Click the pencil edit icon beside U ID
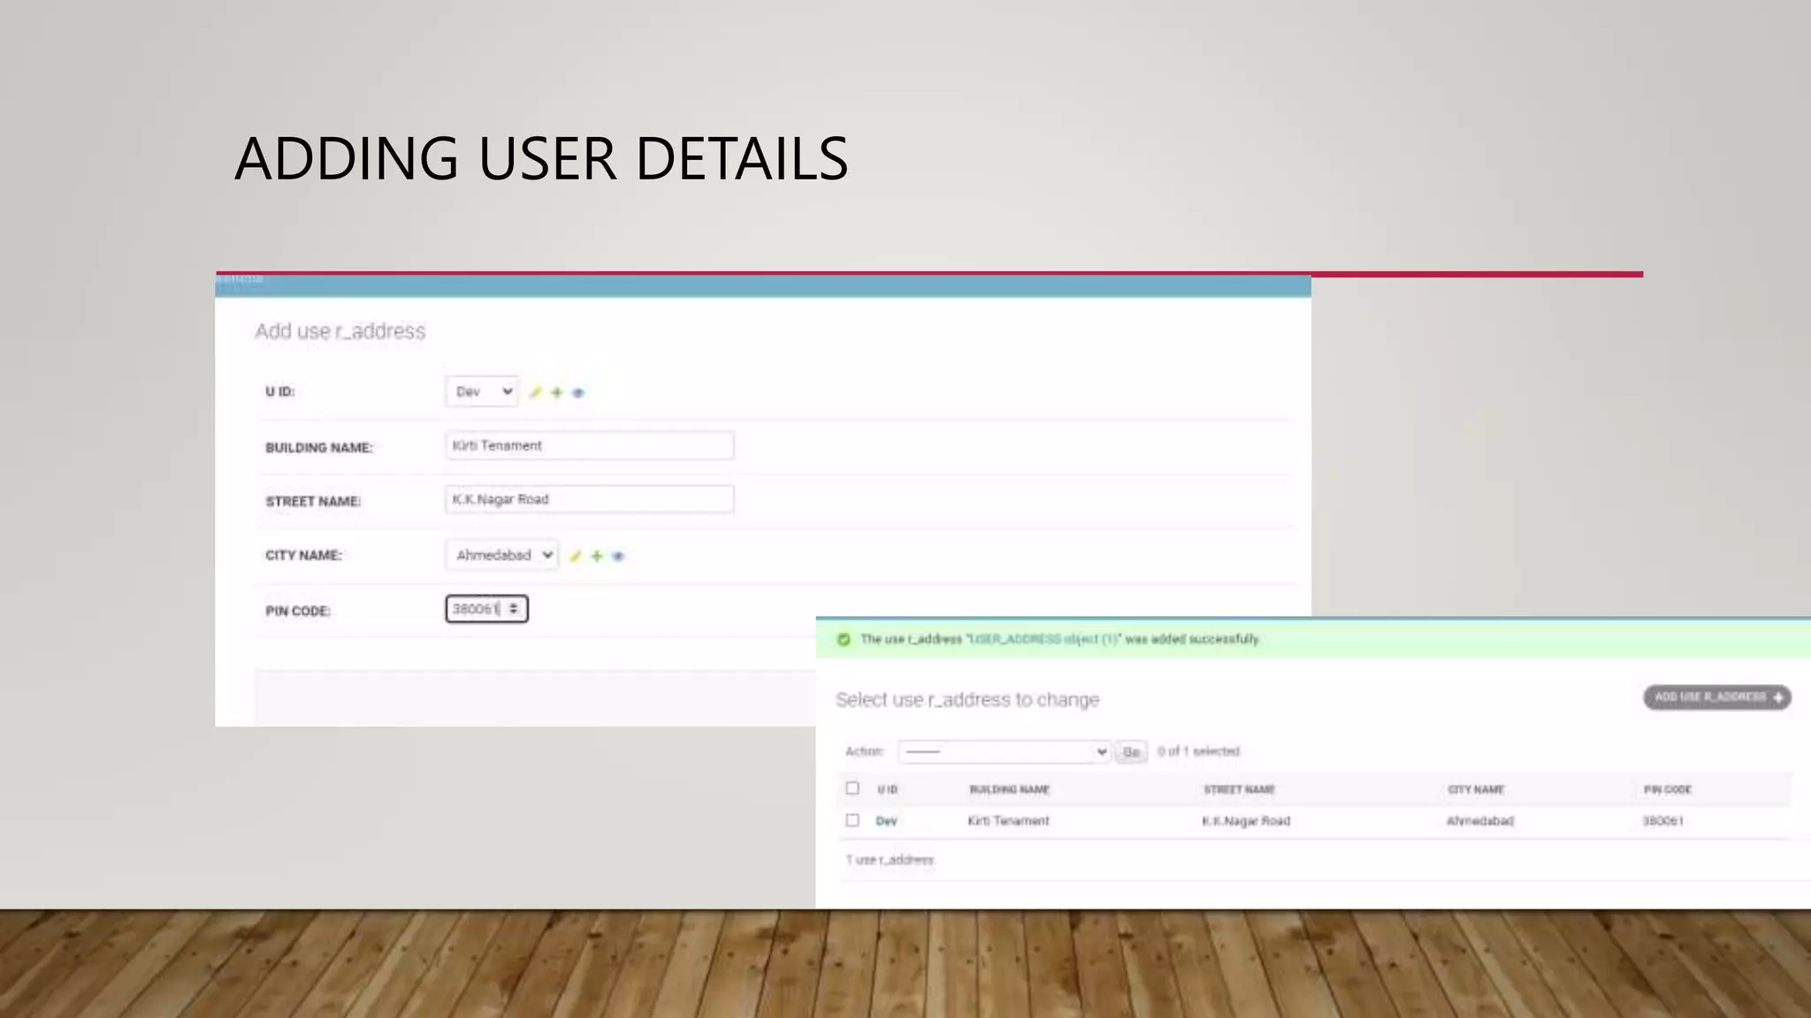The height and width of the screenshot is (1018, 1811). (x=535, y=392)
